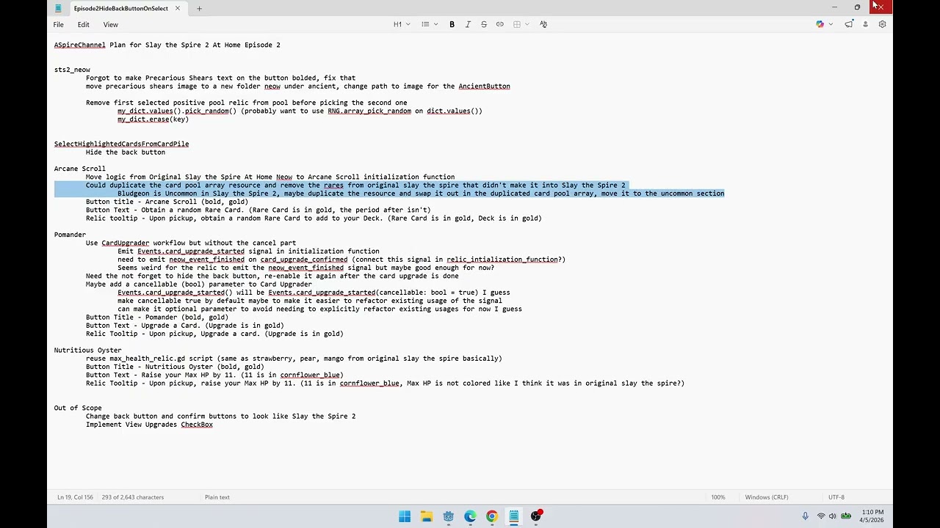Click the insert table icon
The image size is (940, 528).
tap(517, 24)
